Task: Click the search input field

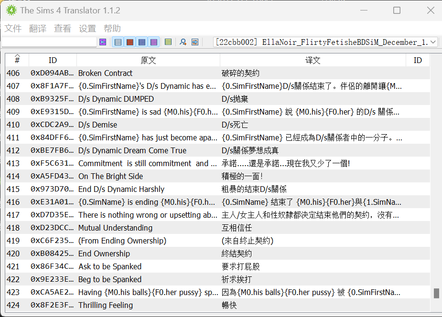Action: click(x=49, y=42)
